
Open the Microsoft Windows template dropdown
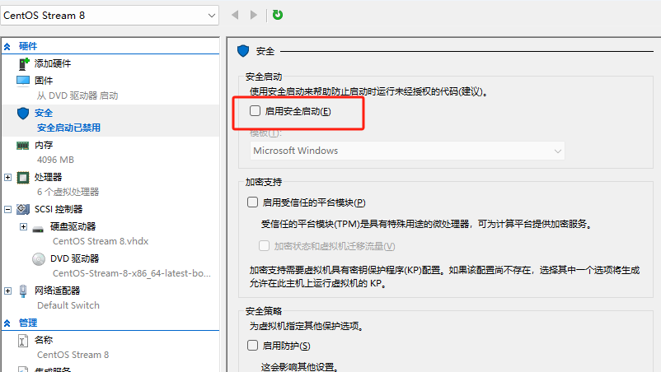coord(407,151)
